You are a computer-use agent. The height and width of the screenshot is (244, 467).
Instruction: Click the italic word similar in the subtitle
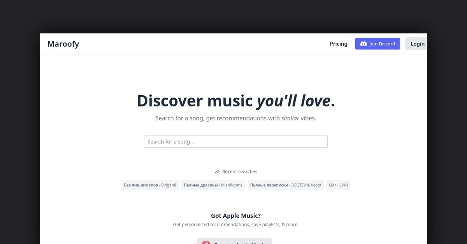[x=290, y=118]
